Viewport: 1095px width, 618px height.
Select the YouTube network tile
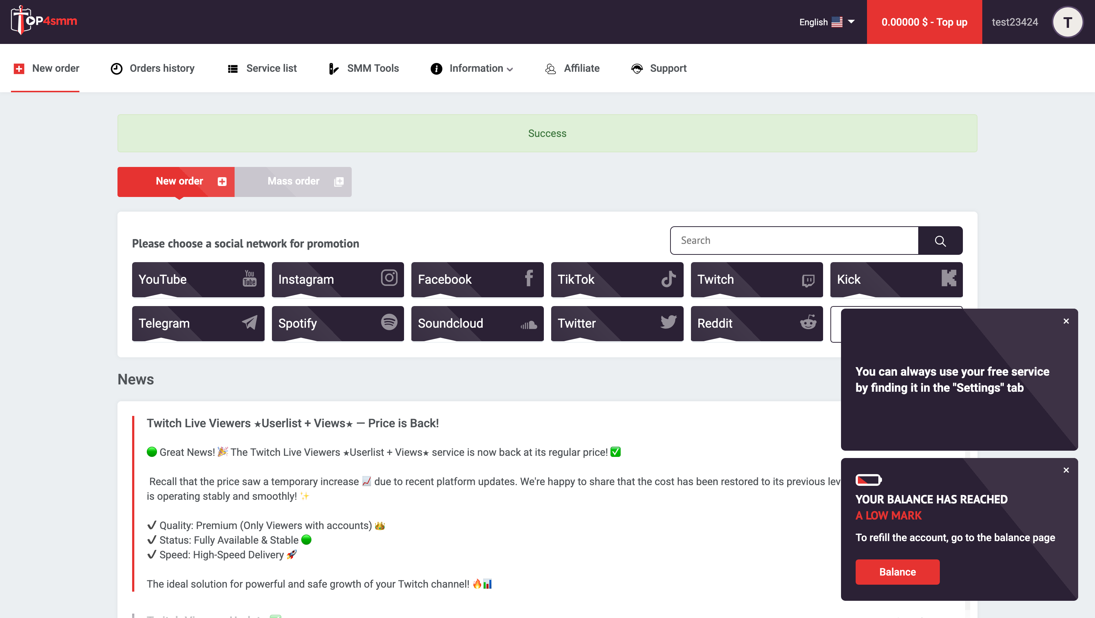198,279
